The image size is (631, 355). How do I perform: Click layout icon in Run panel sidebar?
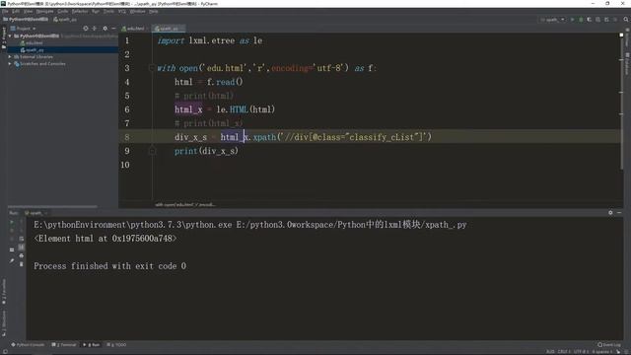pyautogui.click(x=12, y=249)
